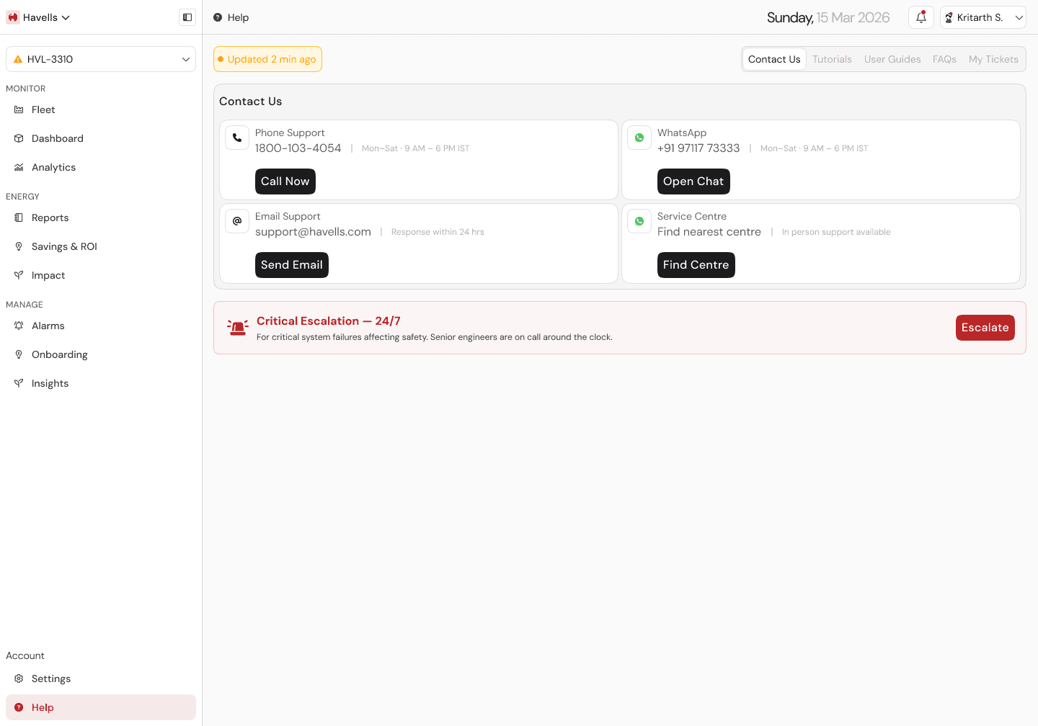Click the Fleet sidebar icon
The height and width of the screenshot is (726, 1038).
(19, 109)
